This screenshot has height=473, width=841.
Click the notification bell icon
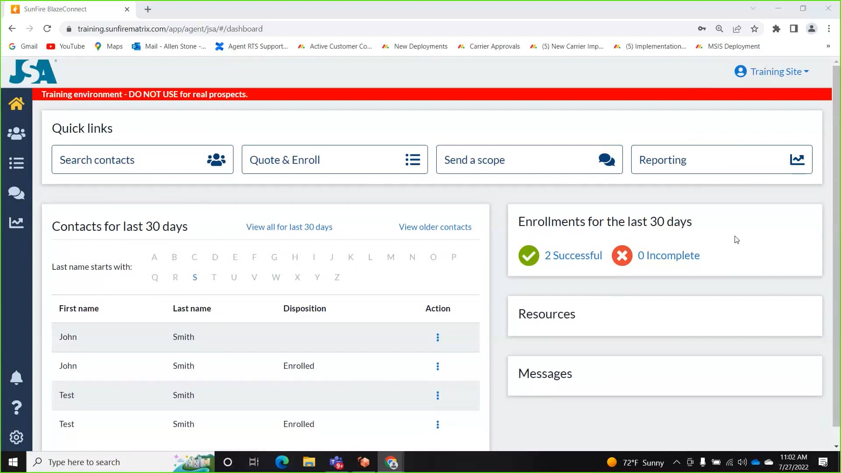coord(16,378)
